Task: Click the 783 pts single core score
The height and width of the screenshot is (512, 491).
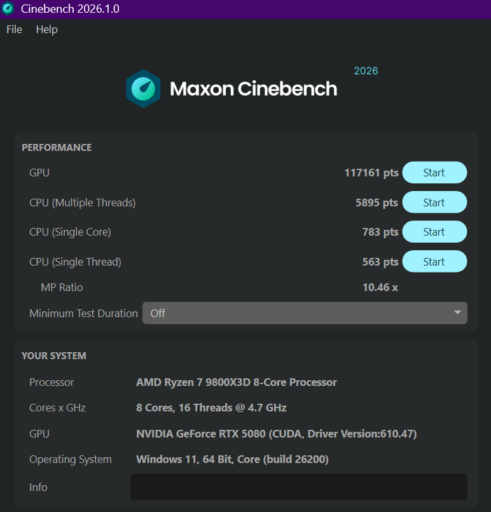Action: click(x=380, y=232)
